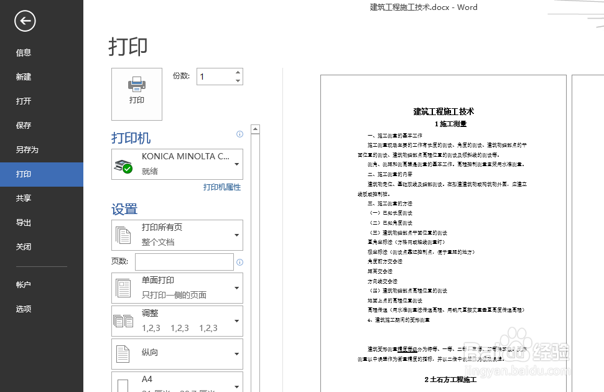Show the info icon beside 页数 field
This screenshot has width=604, height=392.
(x=239, y=262)
